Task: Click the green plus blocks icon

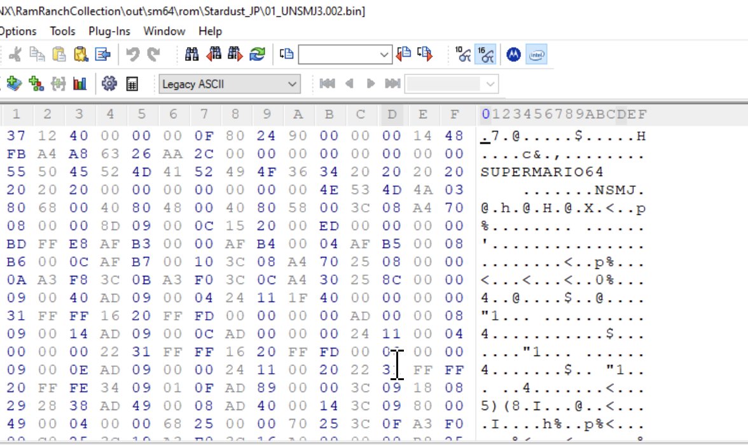Action: 36,84
